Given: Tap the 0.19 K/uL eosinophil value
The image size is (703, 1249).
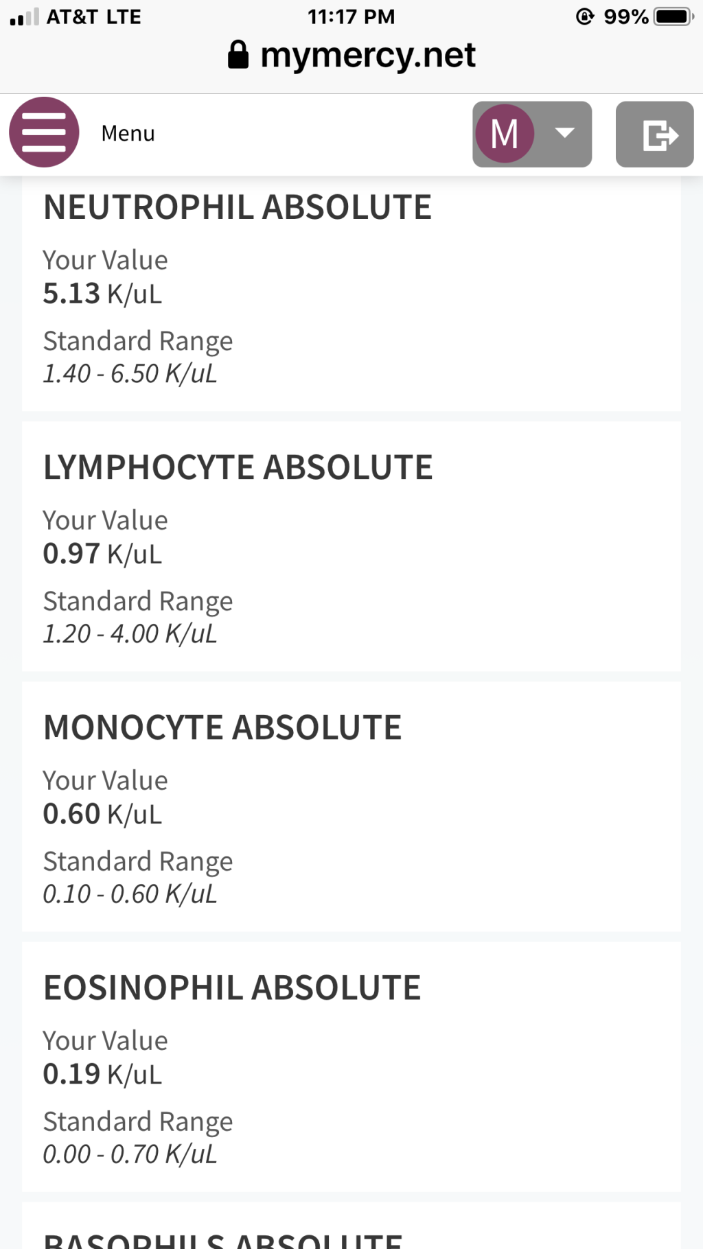Looking at the screenshot, I should tap(102, 1074).
